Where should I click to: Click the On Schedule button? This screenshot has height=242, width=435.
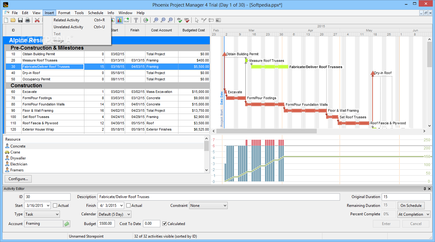[x=411, y=206]
